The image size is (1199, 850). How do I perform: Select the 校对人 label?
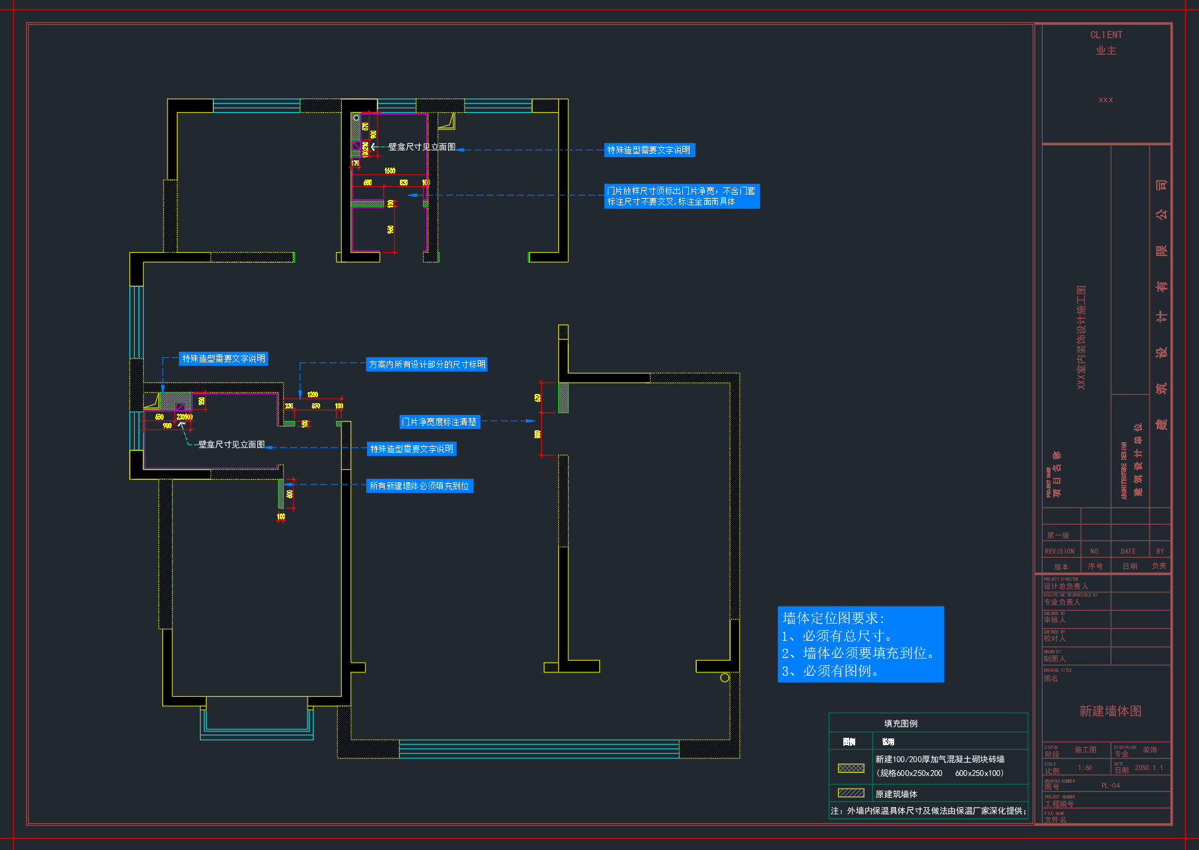coord(1054,638)
